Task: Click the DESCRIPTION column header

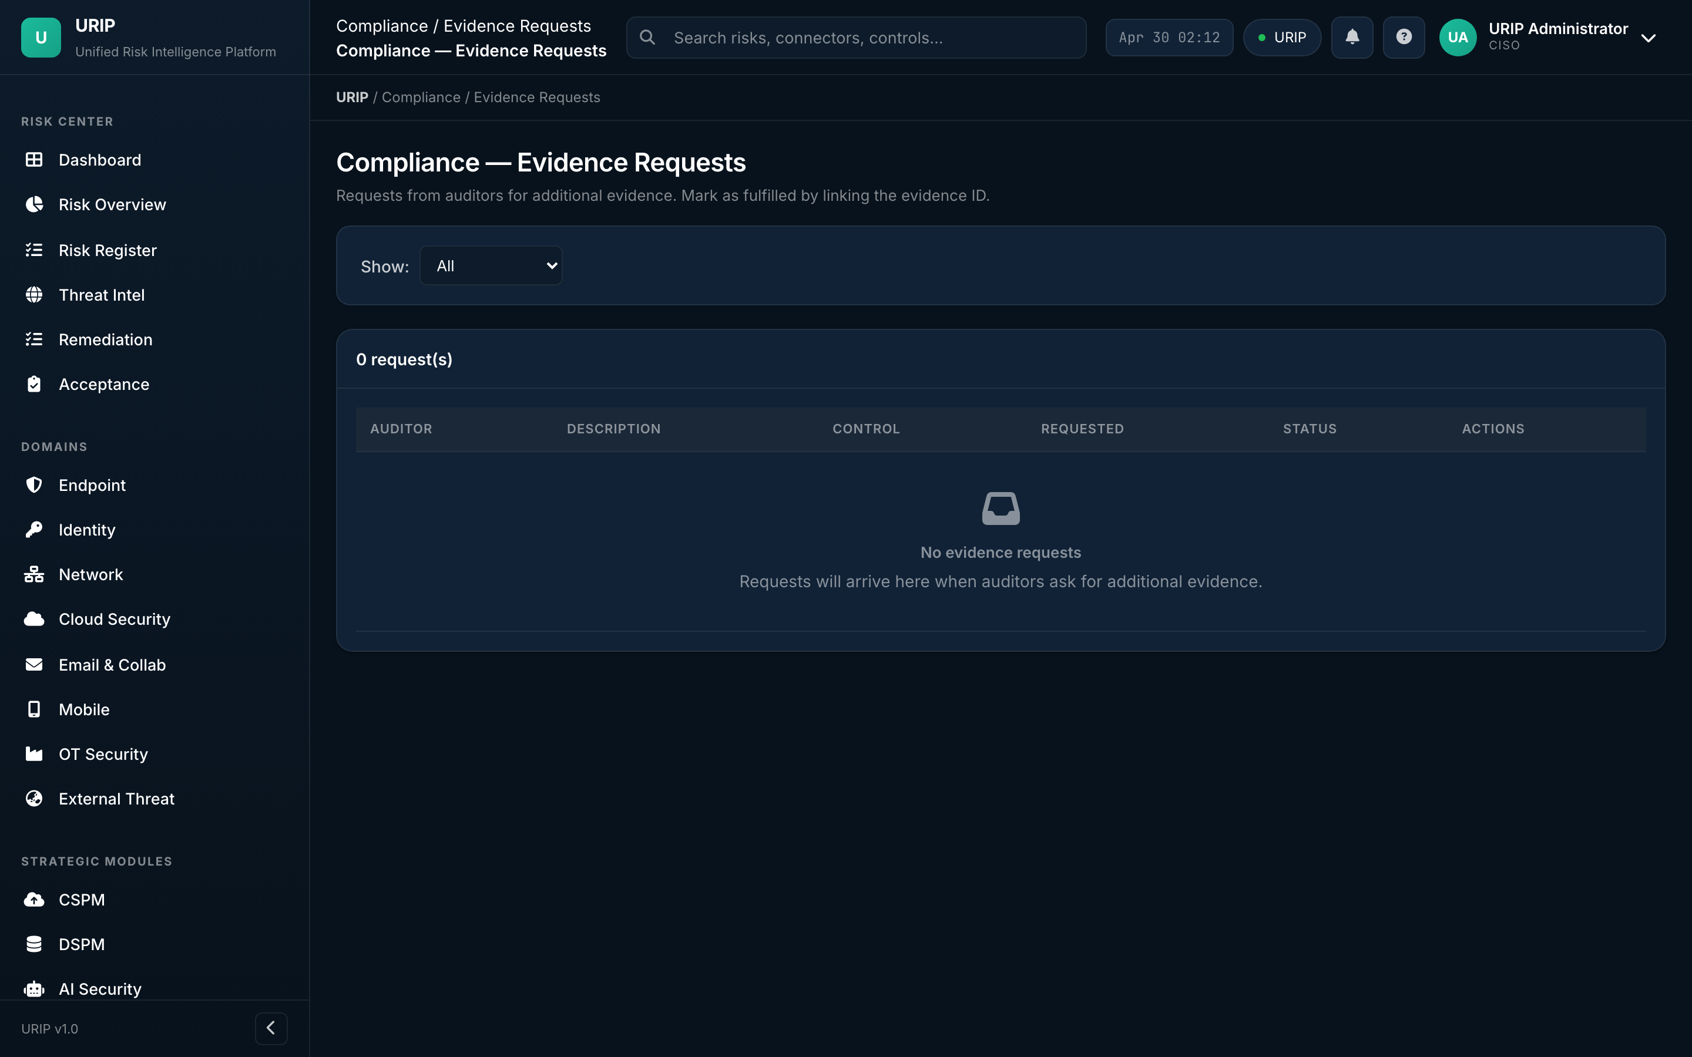Action: pyautogui.click(x=614, y=429)
